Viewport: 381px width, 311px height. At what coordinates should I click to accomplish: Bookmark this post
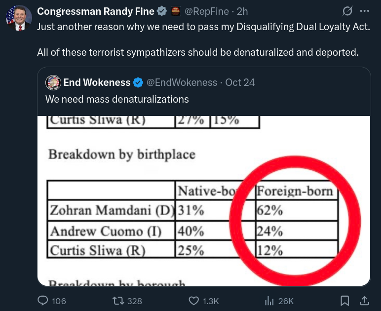345,301
